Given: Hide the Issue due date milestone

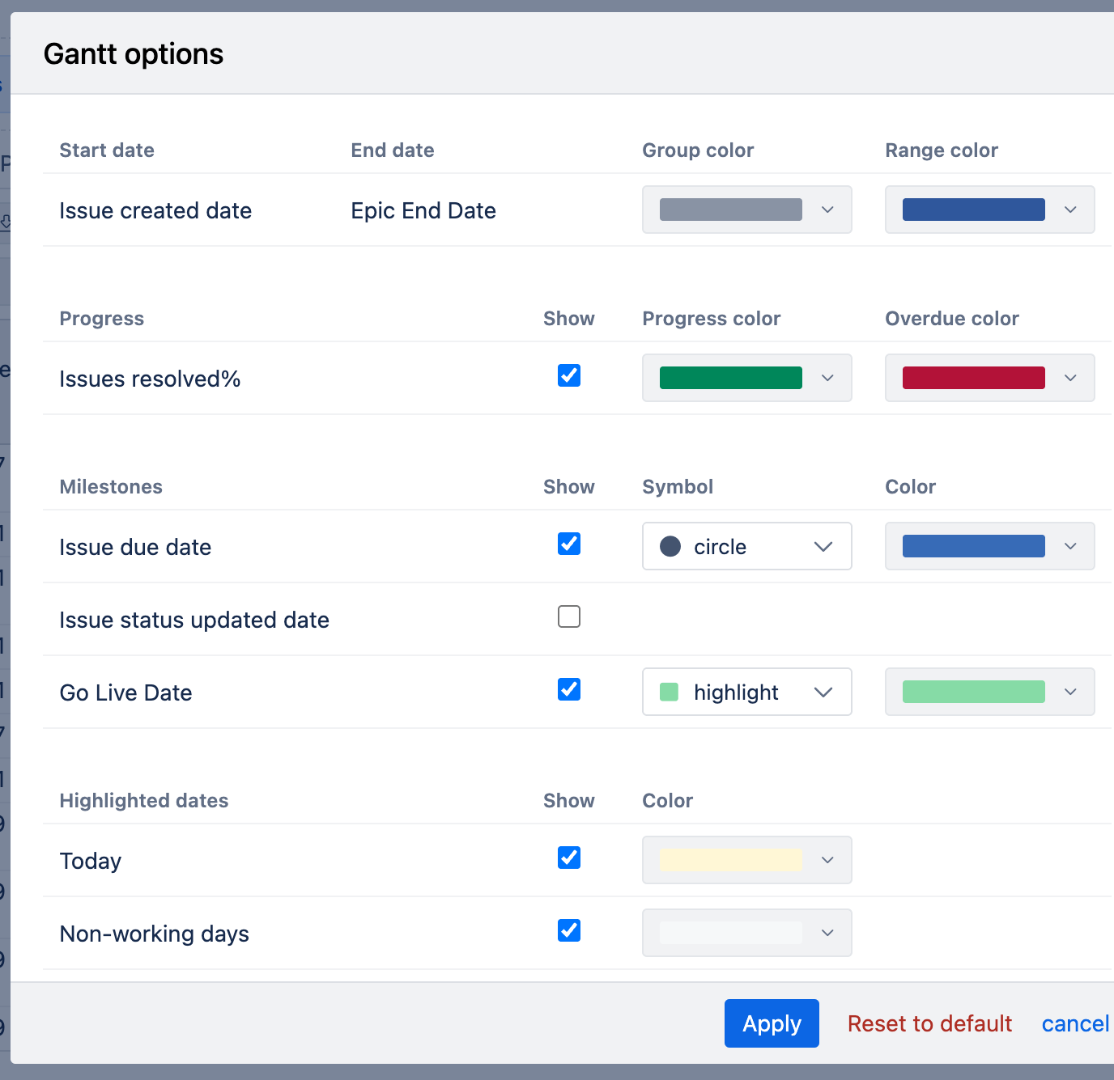Looking at the screenshot, I should pos(569,544).
